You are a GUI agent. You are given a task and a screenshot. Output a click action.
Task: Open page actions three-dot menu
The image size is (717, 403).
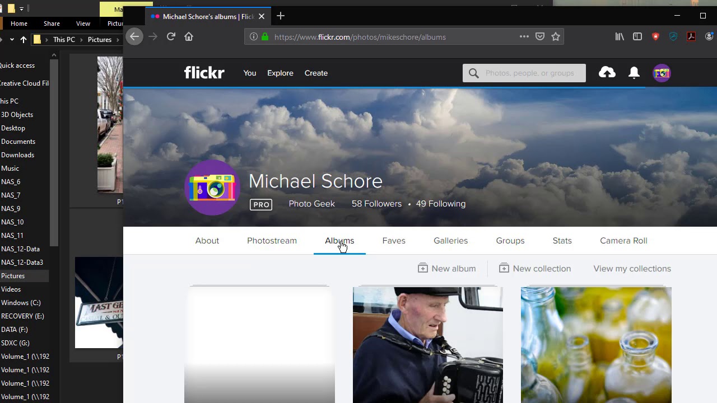coord(524,36)
